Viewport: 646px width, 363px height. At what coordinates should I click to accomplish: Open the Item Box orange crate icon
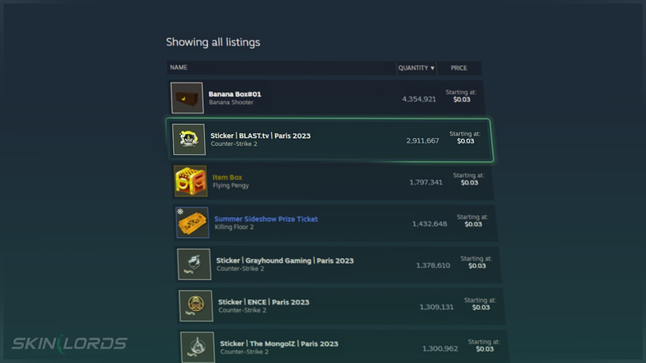tap(191, 181)
